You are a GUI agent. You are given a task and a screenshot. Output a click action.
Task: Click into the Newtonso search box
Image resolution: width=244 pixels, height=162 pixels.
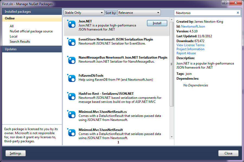pyautogui.click(x=206, y=13)
